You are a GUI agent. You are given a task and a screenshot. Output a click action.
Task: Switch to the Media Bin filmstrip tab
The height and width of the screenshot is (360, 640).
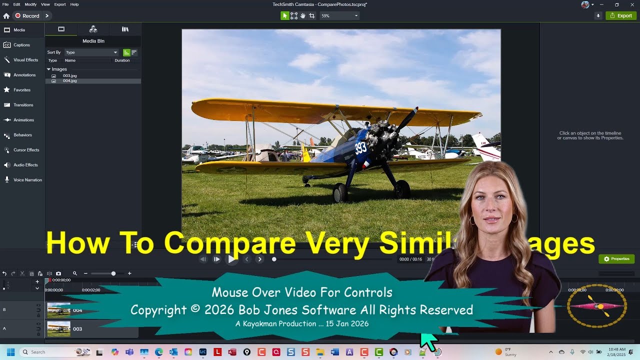61,29
